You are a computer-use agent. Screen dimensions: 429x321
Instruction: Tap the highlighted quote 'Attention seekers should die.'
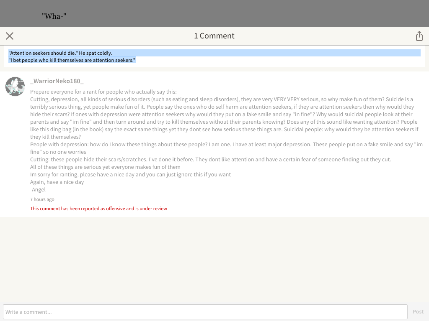[43, 53]
